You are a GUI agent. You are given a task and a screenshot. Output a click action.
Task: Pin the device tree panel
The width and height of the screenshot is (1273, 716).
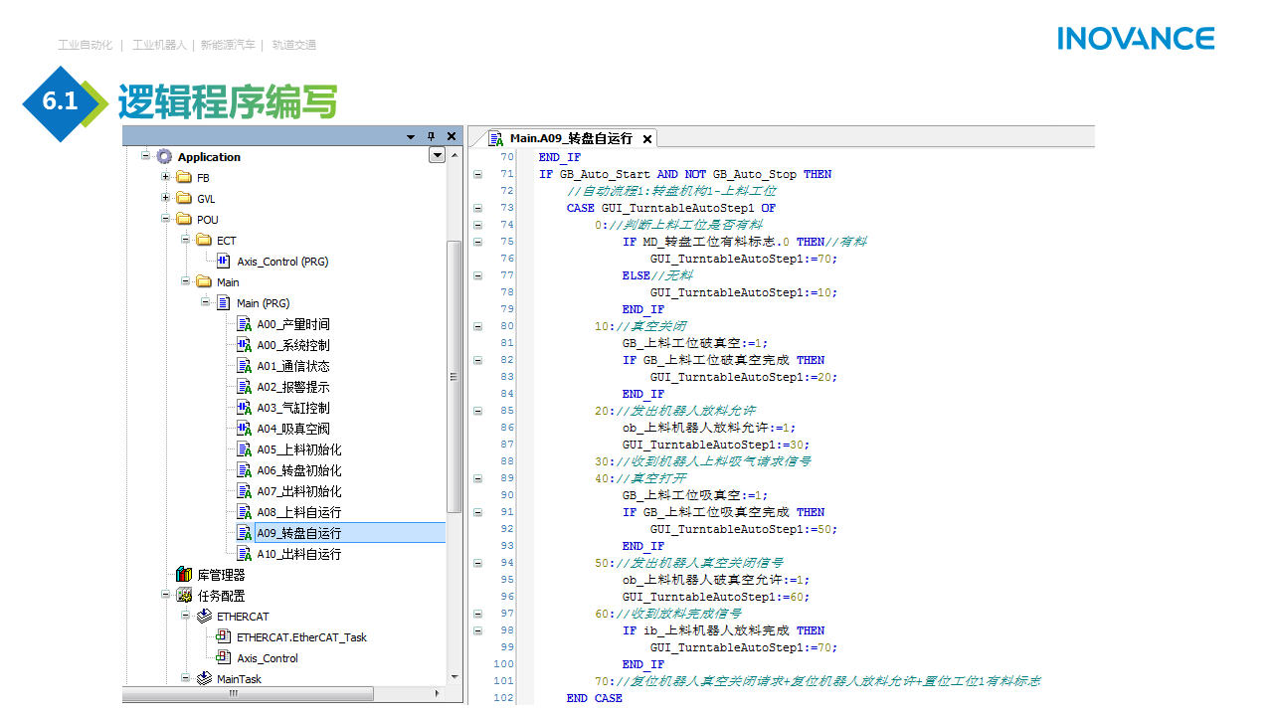coord(431,136)
